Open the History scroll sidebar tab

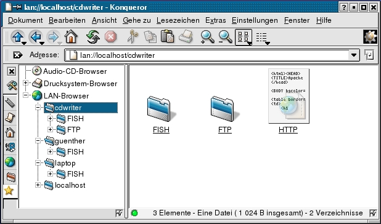click(10, 118)
